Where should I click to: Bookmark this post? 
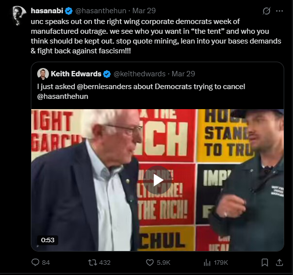coord(265,262)
